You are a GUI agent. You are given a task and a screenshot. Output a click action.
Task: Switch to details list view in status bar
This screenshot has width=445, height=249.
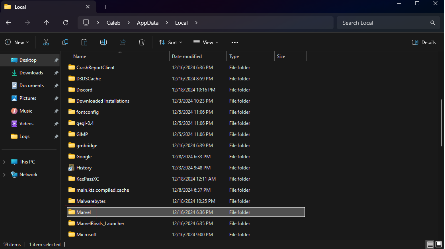(x=430, y=245)
